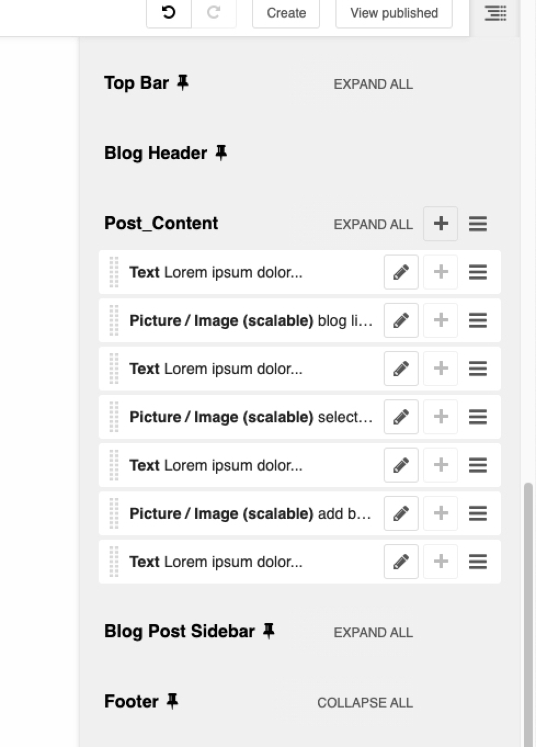536x747 pixels.
Task: Click the pencil icon for 'Picture / Image (scalable) blog li...'
Action: point(401,320)
